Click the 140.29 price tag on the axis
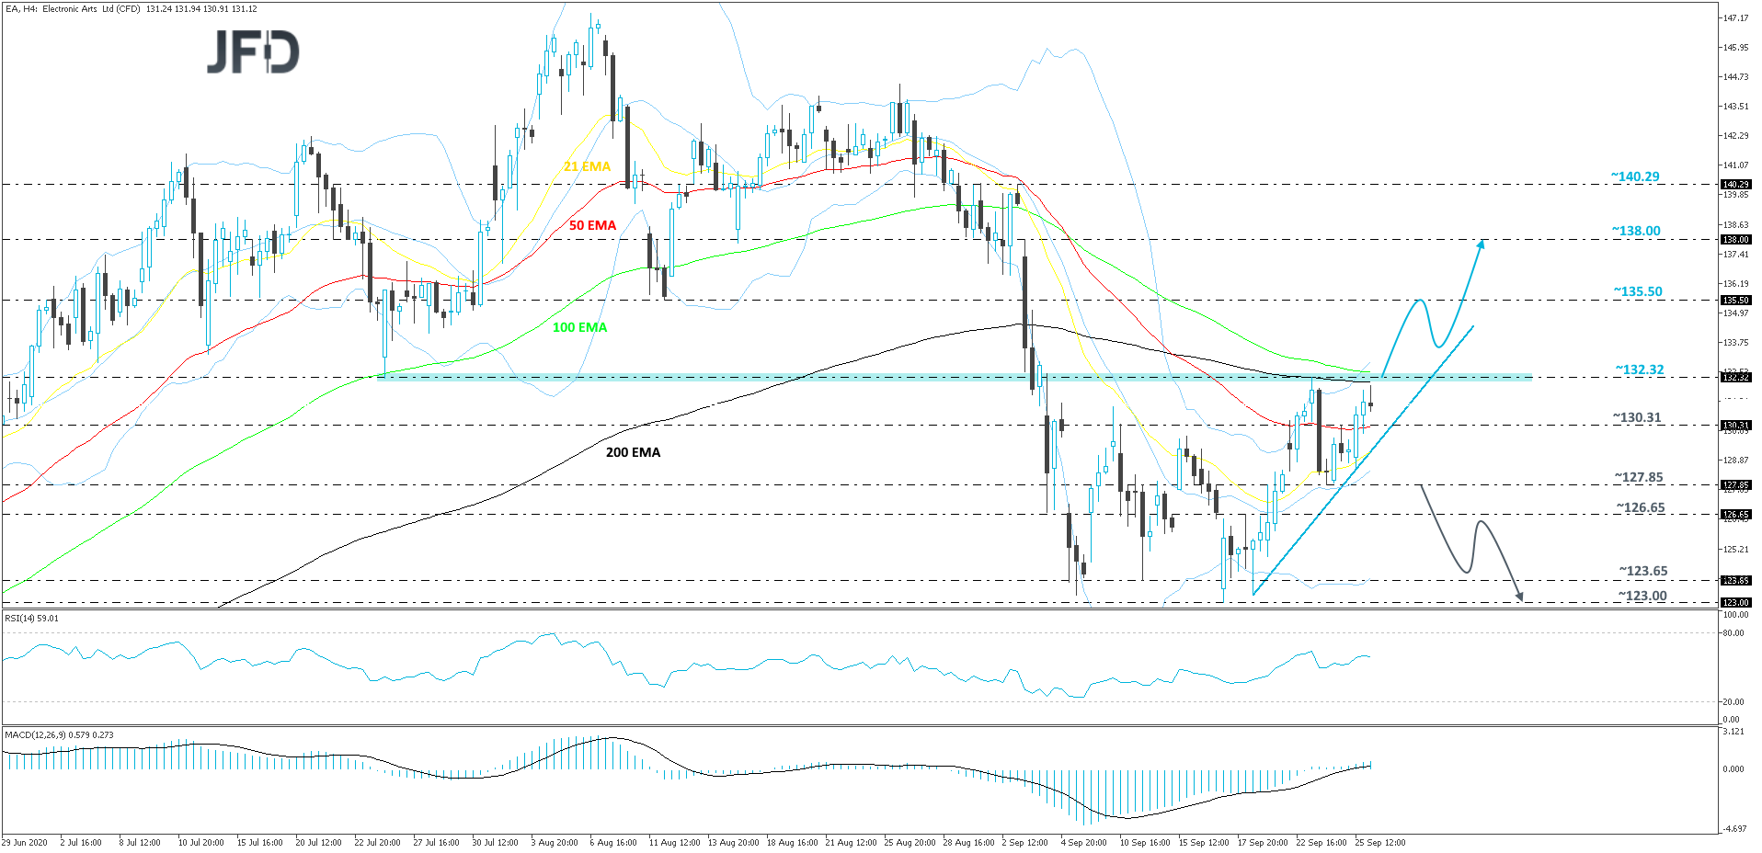1762x853 pixels. tap(1735, 185)
